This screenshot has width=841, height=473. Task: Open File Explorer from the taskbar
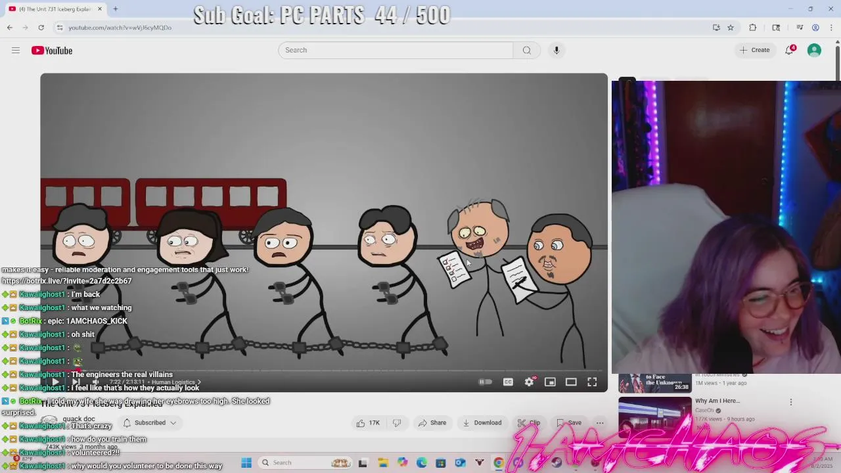383,462
